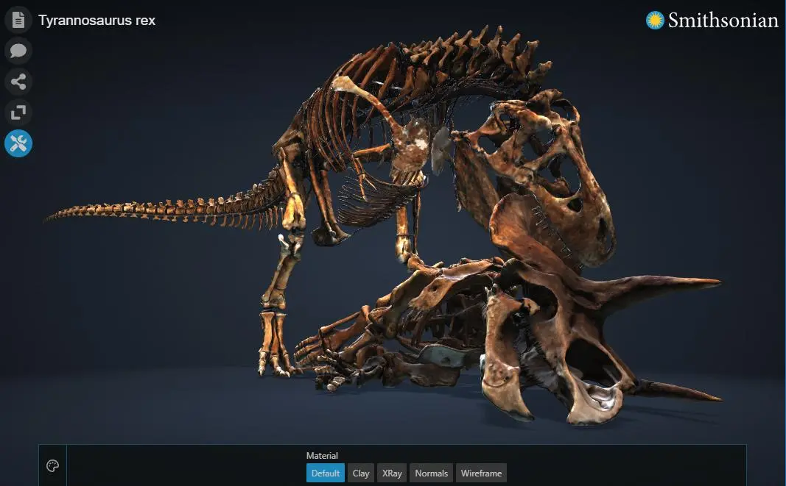Open the share icon in the sidebar

click(x=18, y=82)
